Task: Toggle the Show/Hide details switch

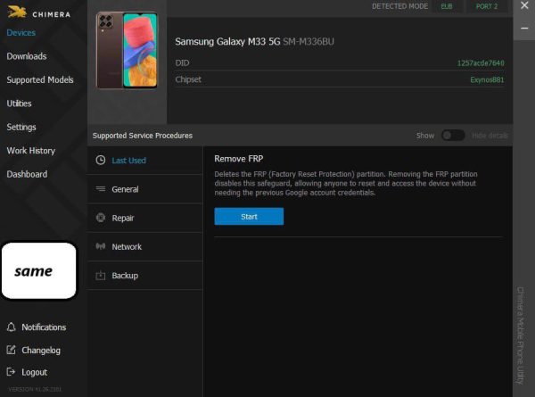Action: (453, 136)
